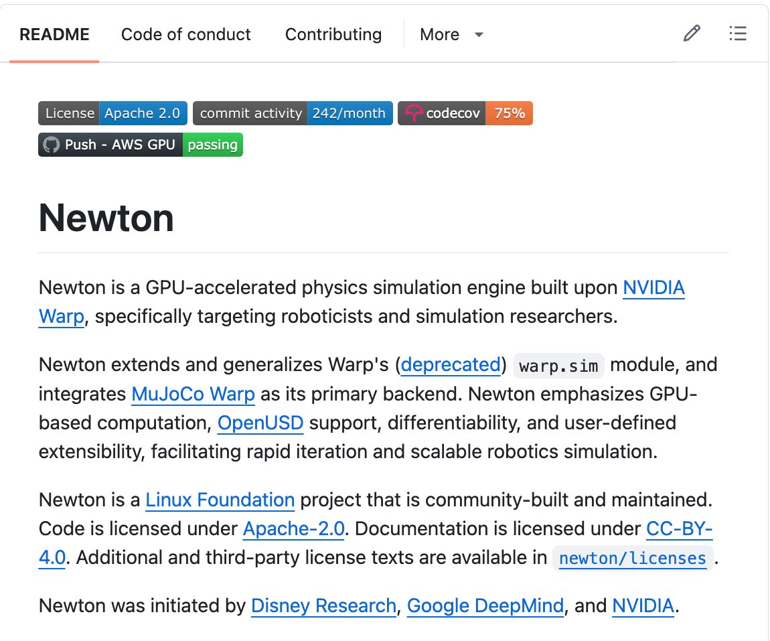Open the Push - AWS GPU passing badge
Image resolution: width=770 pixels, height=641 pixels.
(x=141, y=145)
